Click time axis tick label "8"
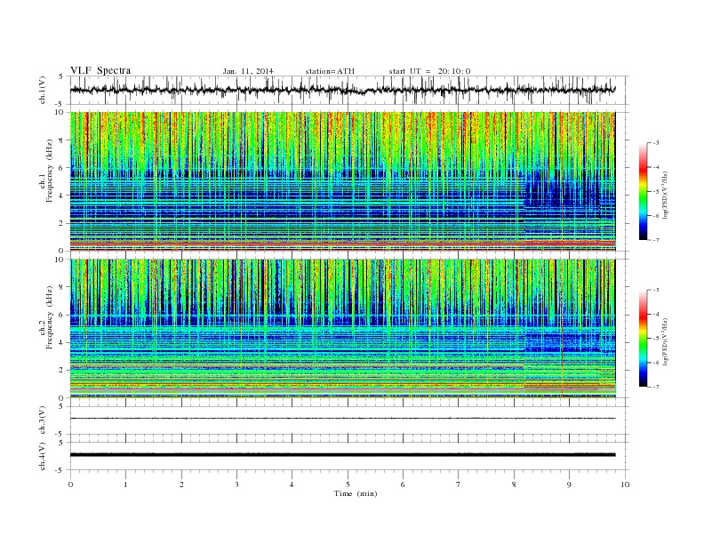The image size is (704, 544). (x=514, y=484)
